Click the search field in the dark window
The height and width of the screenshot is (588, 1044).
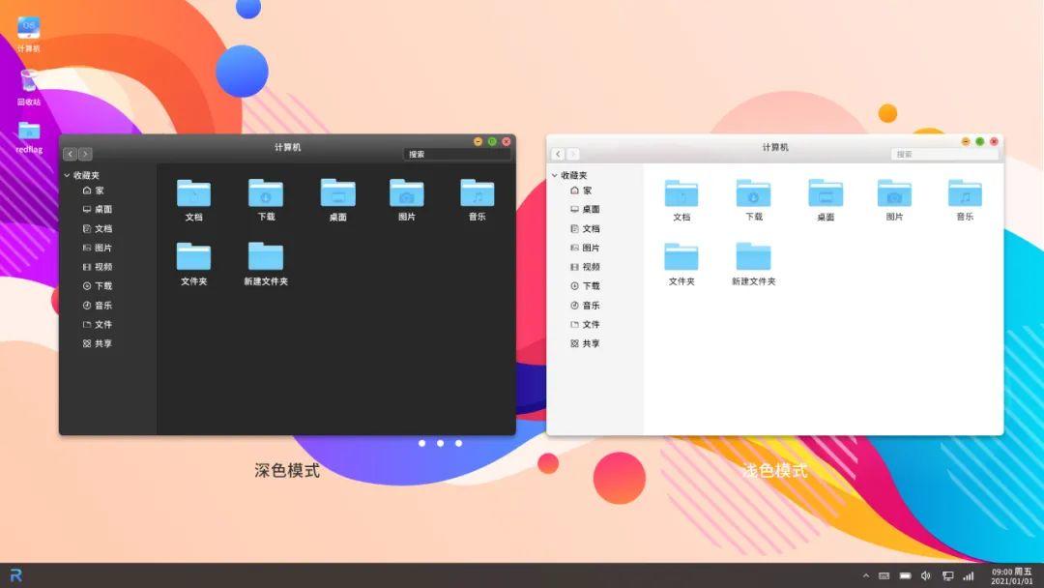(454, 154)
